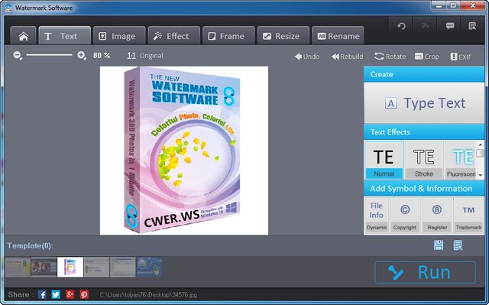Click the Template(0): label

31,245
